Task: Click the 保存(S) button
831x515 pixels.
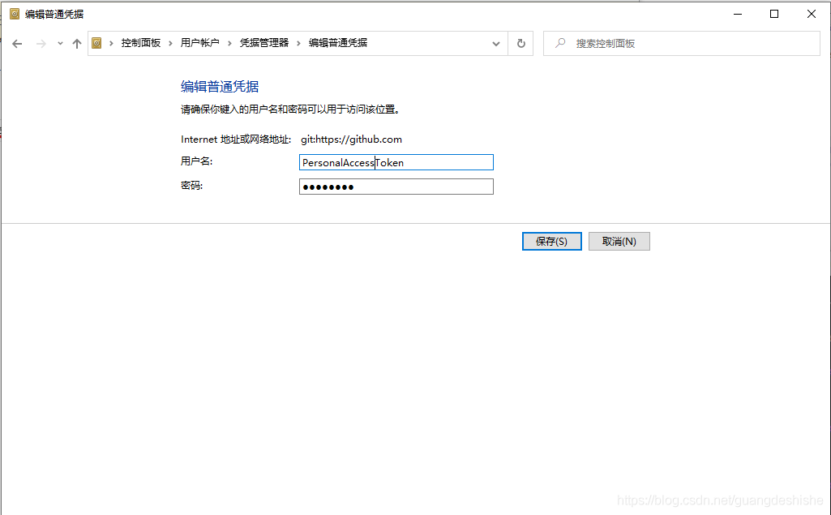Action: tap(552, 242)
